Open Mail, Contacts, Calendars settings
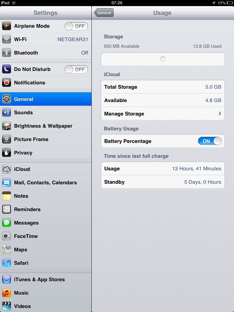This screenshot has height=312, width=234. 46,183
